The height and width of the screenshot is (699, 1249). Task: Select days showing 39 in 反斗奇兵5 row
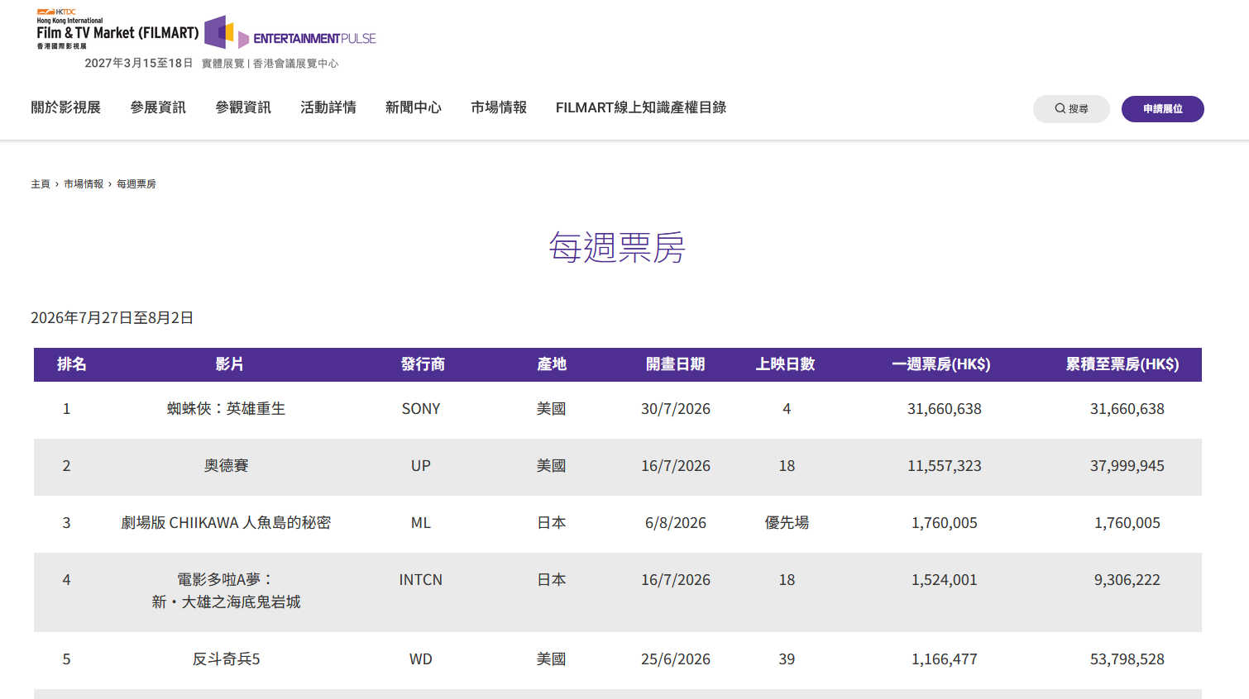787,659
